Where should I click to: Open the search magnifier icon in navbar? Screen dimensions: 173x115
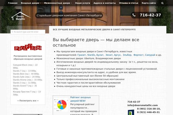pyautogui.click(x=162, y=3)
